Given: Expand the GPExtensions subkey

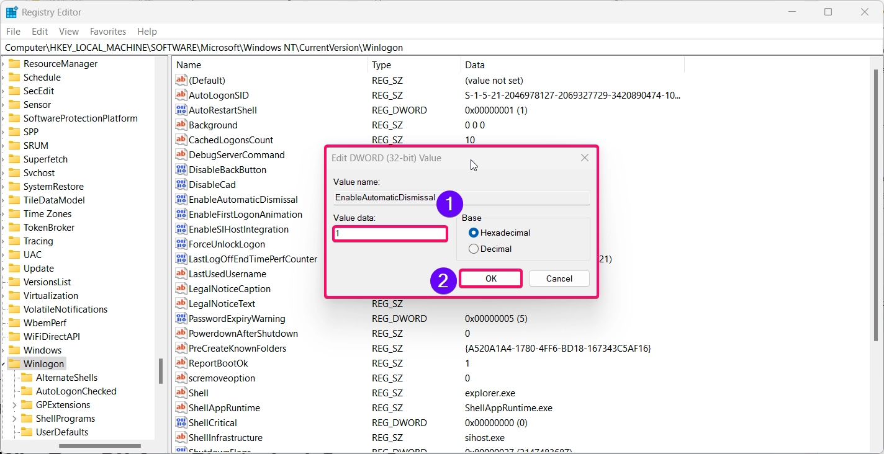Looking at the screenshot, I should click(14, 405).
